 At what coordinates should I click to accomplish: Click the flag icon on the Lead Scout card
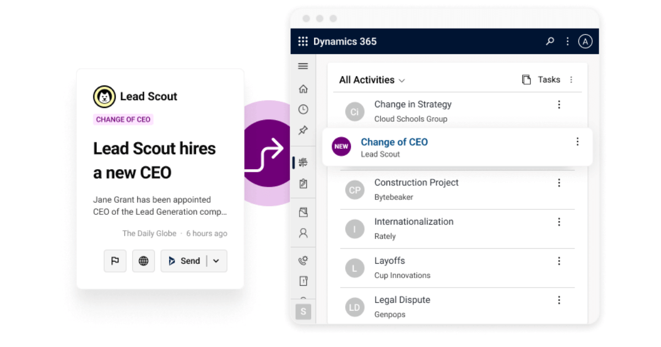[x=115, y=261]
